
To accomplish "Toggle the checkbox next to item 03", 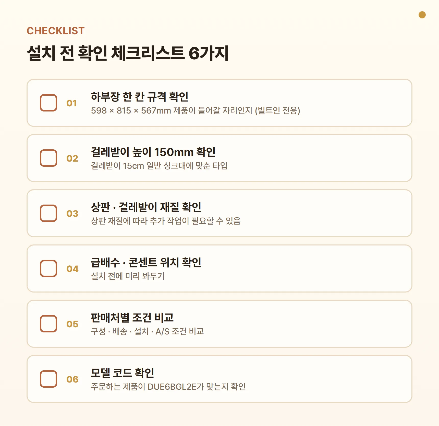I will [x=48, y=213].
